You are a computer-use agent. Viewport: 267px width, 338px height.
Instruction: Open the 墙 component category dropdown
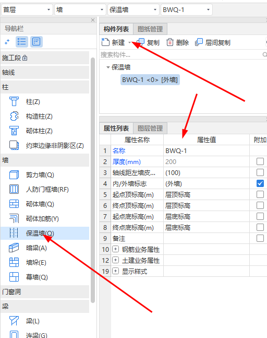pyautogui.click(x=80, y=10)
